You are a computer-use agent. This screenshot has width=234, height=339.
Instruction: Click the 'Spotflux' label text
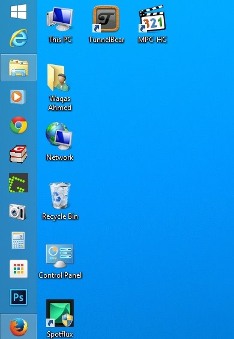[60, 334]
